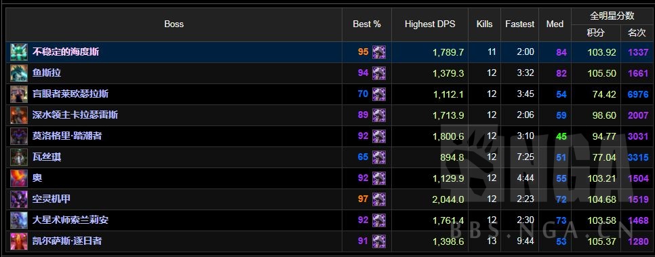The image size is (655, 257).
Task: Click median value 45 for 莫洛格里·踏潮者
Action: (561, 136)
